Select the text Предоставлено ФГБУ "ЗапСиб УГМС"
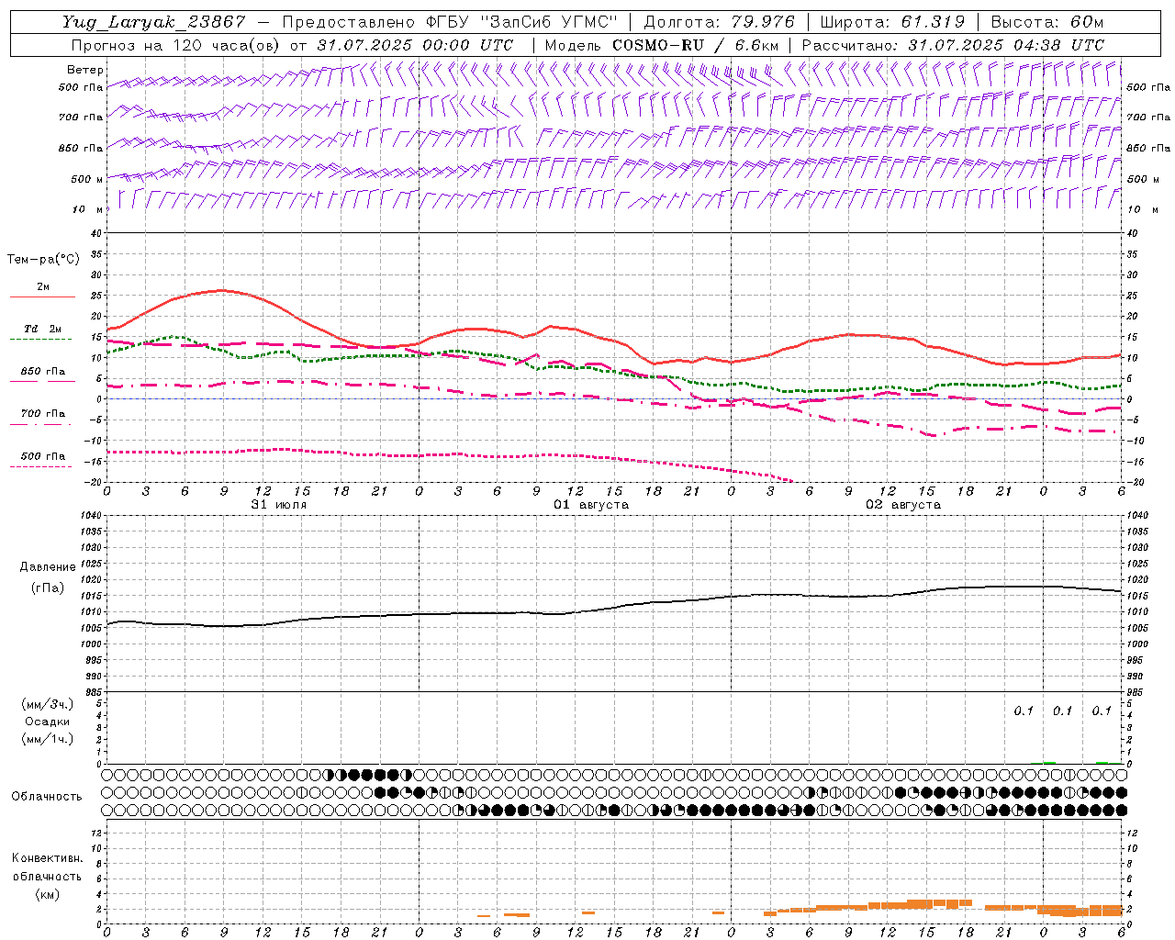This screenshot has height=940, width=1175. (450, 23)
